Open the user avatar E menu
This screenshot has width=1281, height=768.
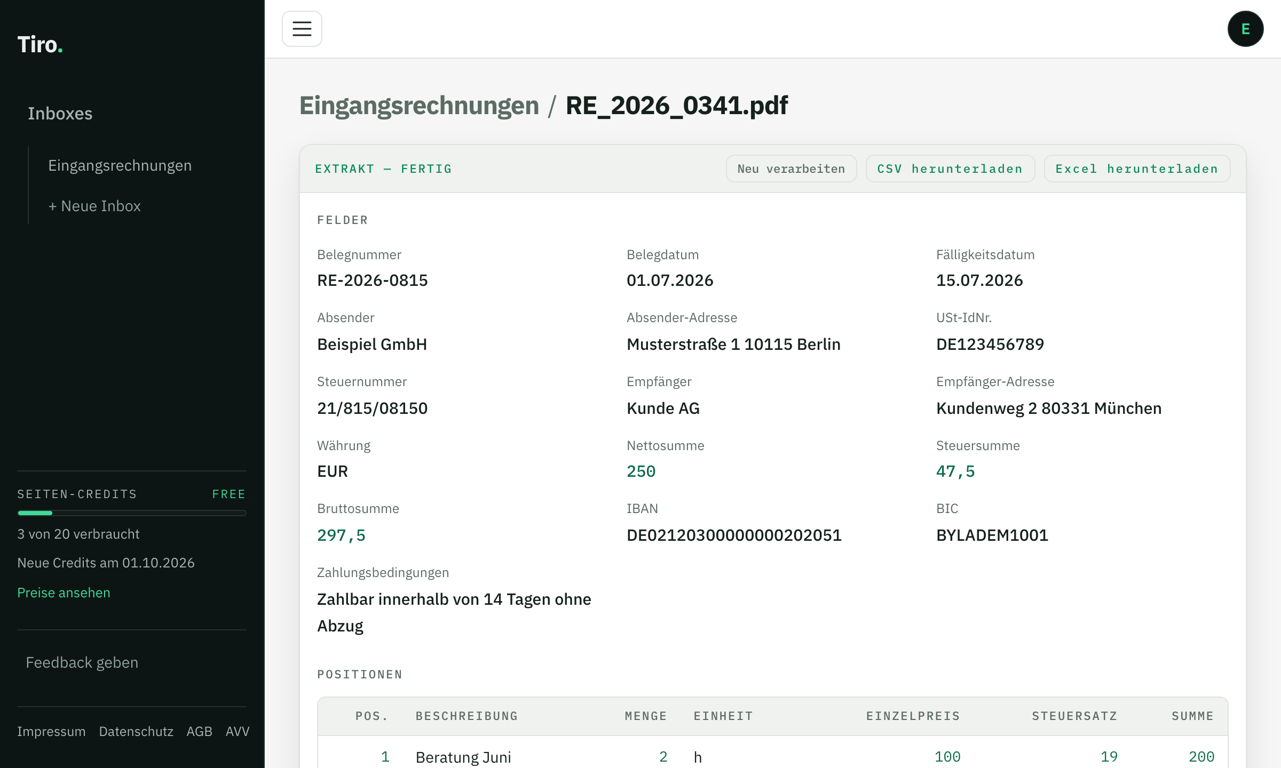click(1245, 29)
